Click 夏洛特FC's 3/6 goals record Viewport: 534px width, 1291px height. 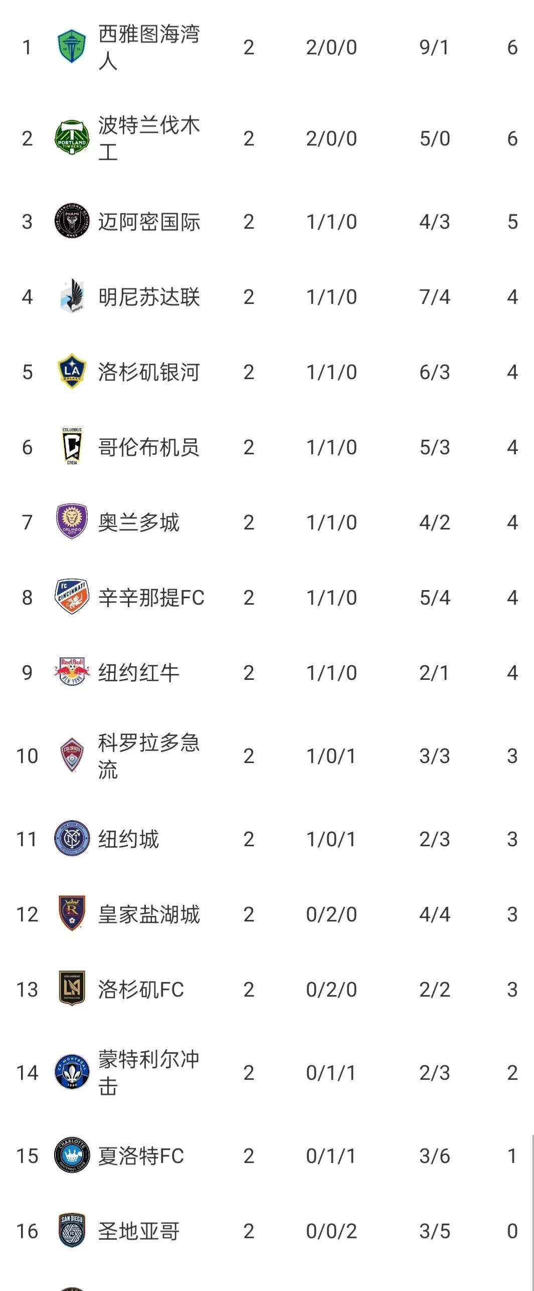434,1156
